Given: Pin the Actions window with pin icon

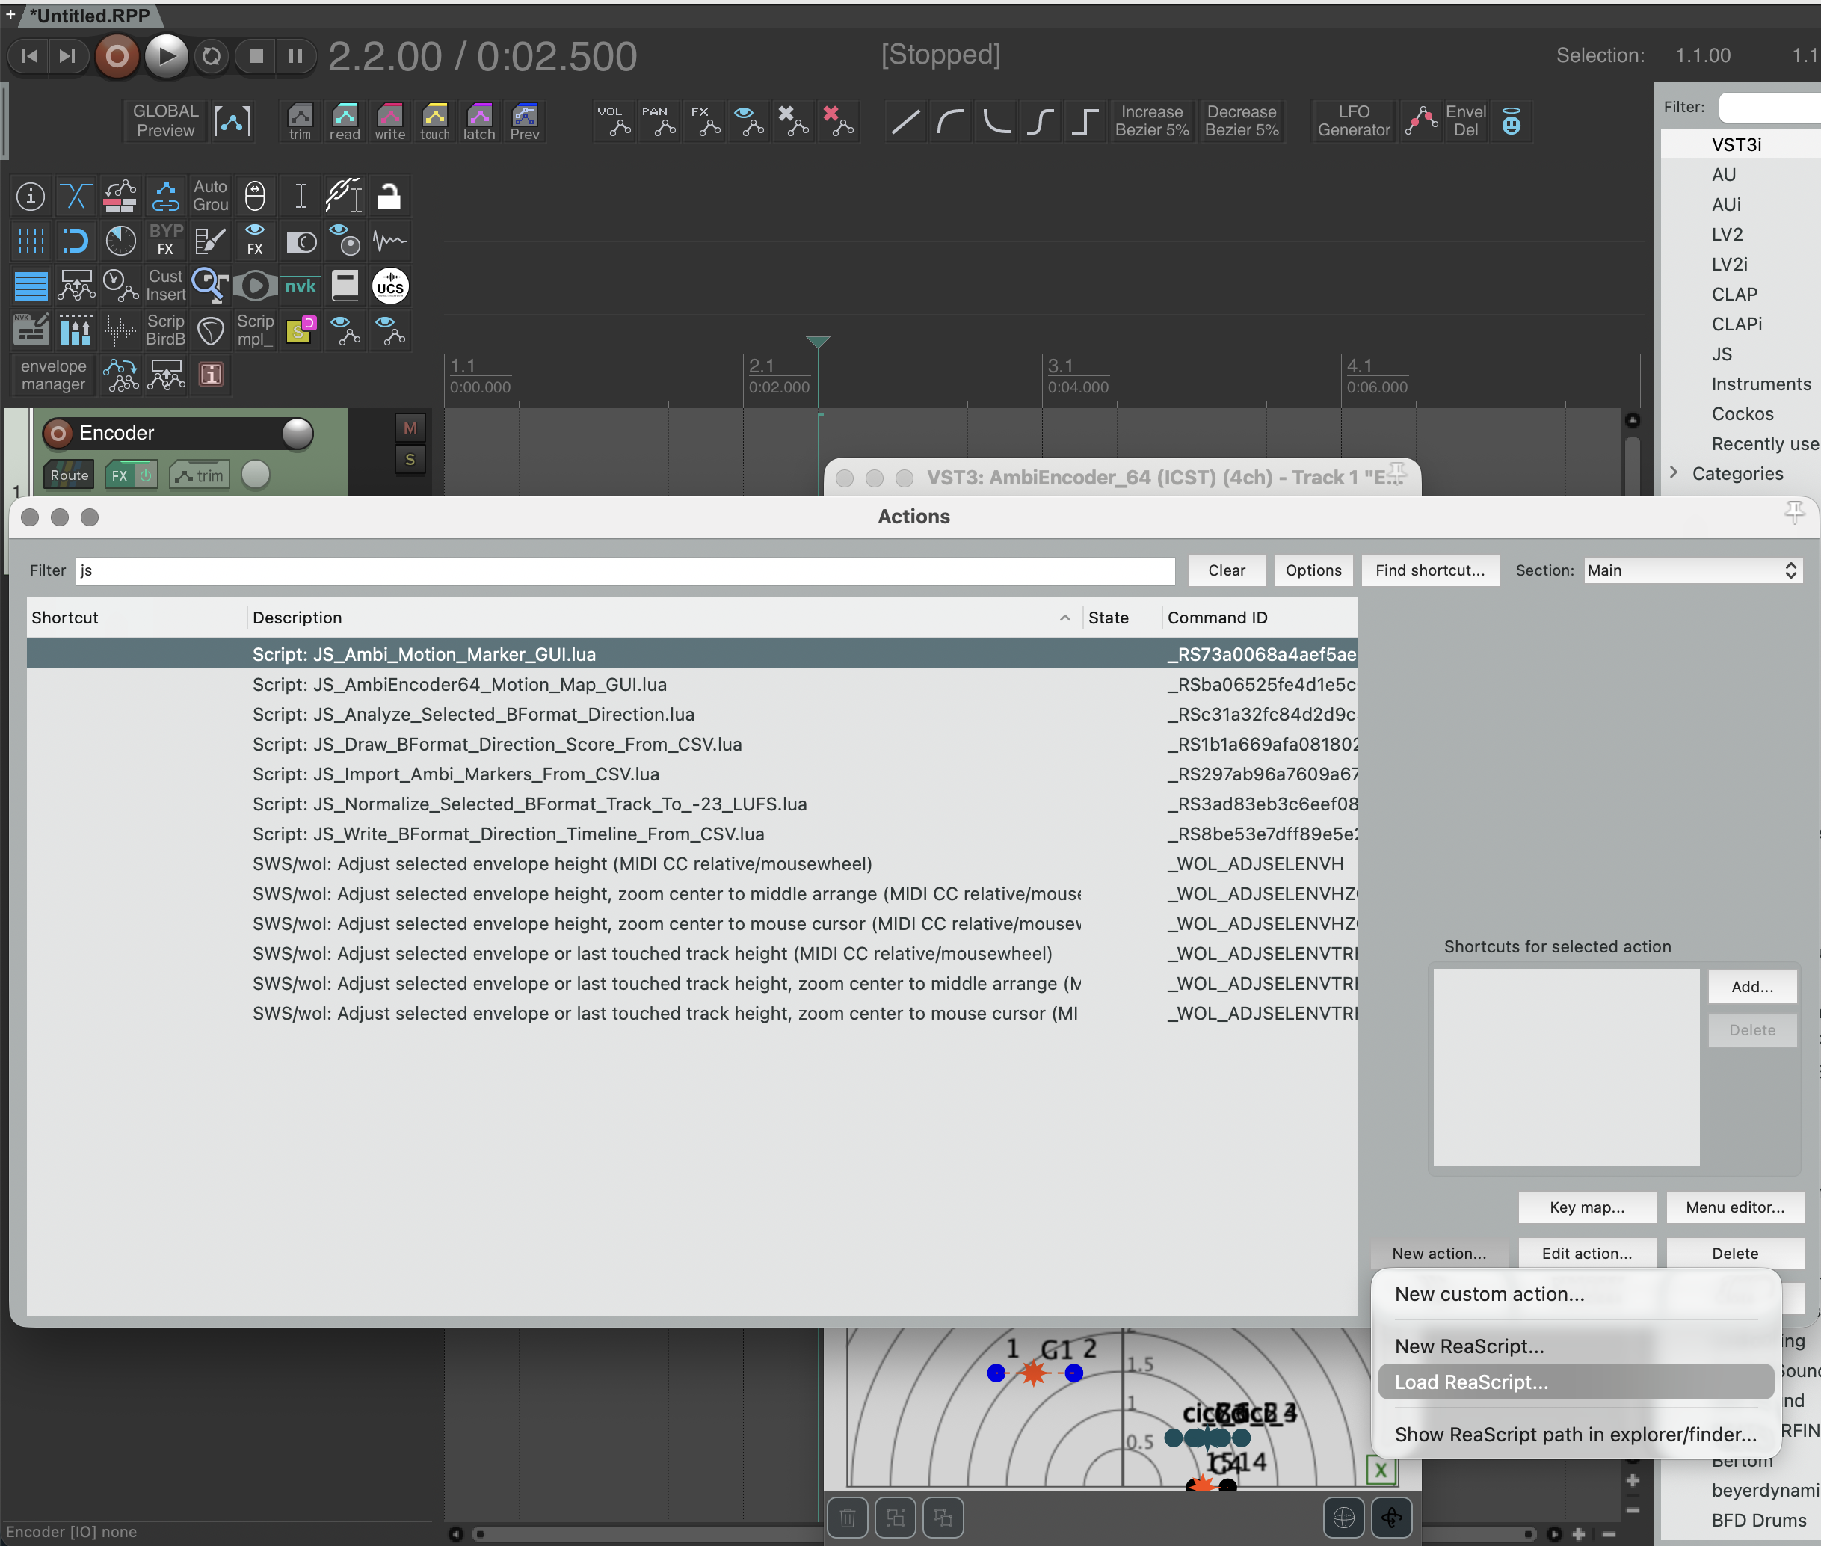Looking at the screenshot, I should tap(1794, 512).
